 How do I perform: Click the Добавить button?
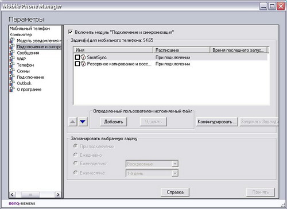[x=114, y=122]
